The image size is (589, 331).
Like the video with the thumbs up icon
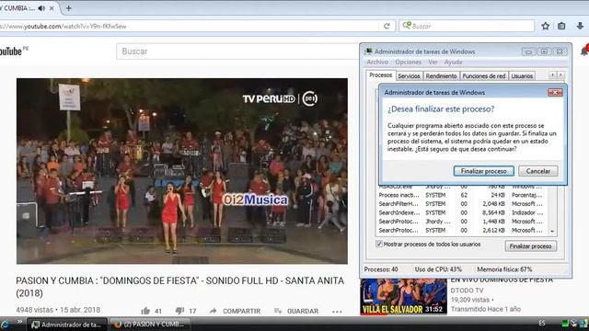(145, 311)
